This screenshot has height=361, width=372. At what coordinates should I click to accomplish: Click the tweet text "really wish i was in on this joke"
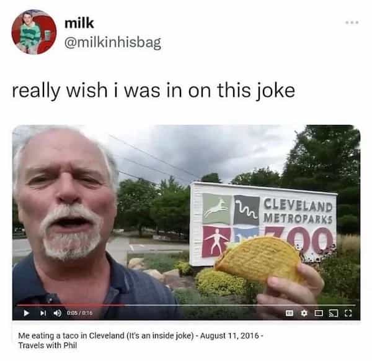154,91
